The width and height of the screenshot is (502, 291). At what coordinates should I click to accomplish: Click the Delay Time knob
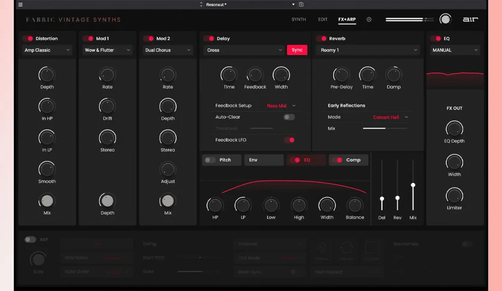[x=229, y=75]
